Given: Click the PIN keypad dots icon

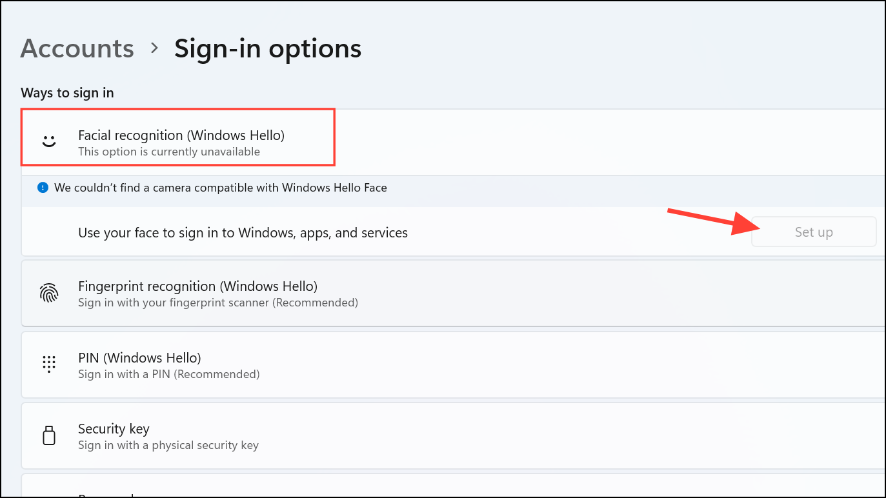Looking at the screenshot, I should 49,364.
